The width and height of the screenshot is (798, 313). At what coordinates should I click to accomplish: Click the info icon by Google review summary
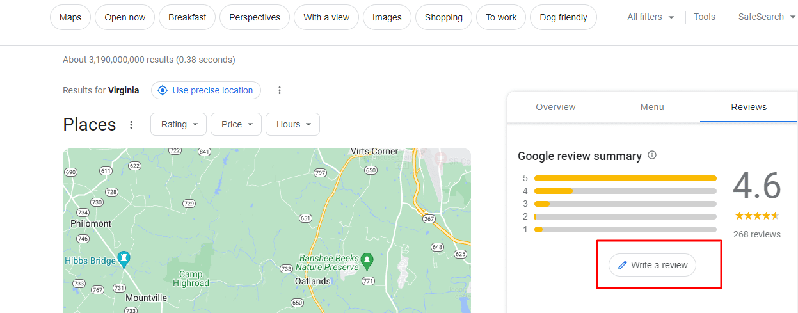(x=652, y=156)
